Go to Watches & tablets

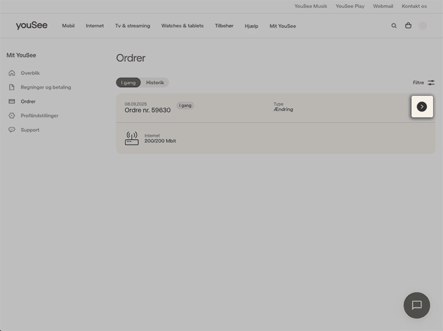pyautogui.click(x=182, y=26)
